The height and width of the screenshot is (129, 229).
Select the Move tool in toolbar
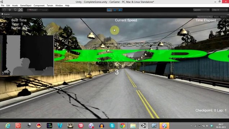tap(10, 10)
